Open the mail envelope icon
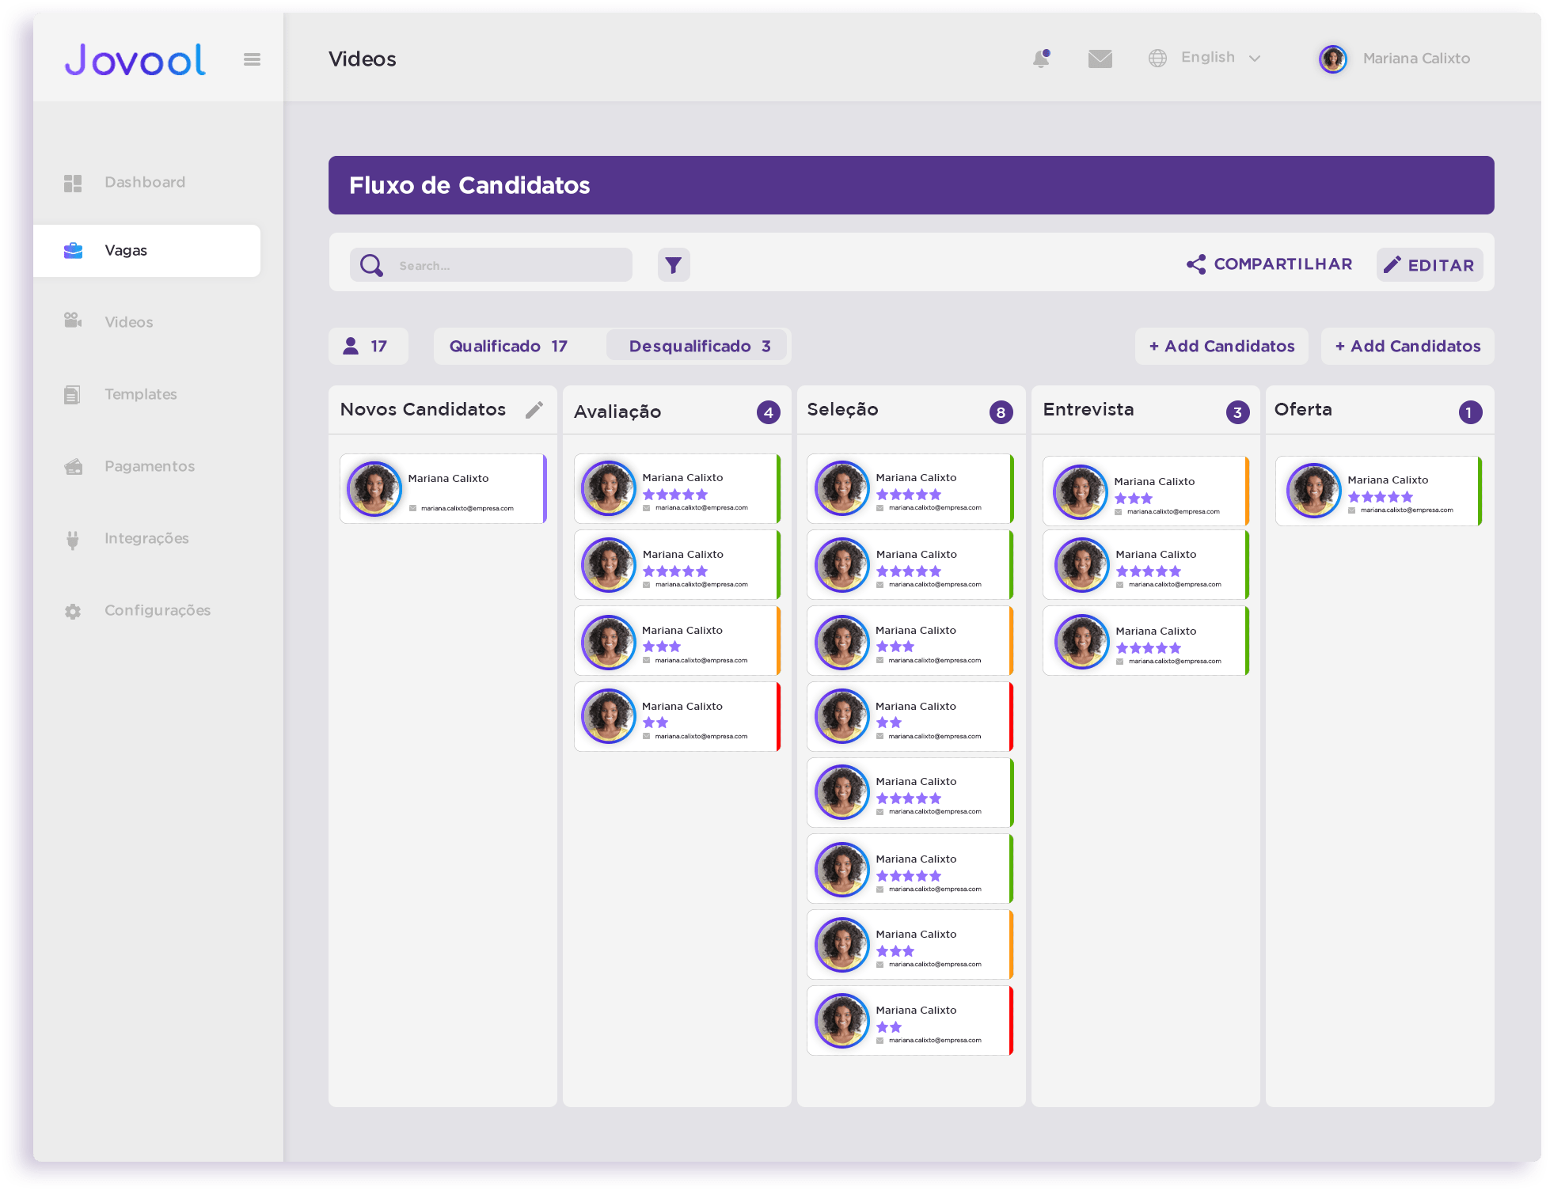The image size is (1550, 1191). point(1100,59)
